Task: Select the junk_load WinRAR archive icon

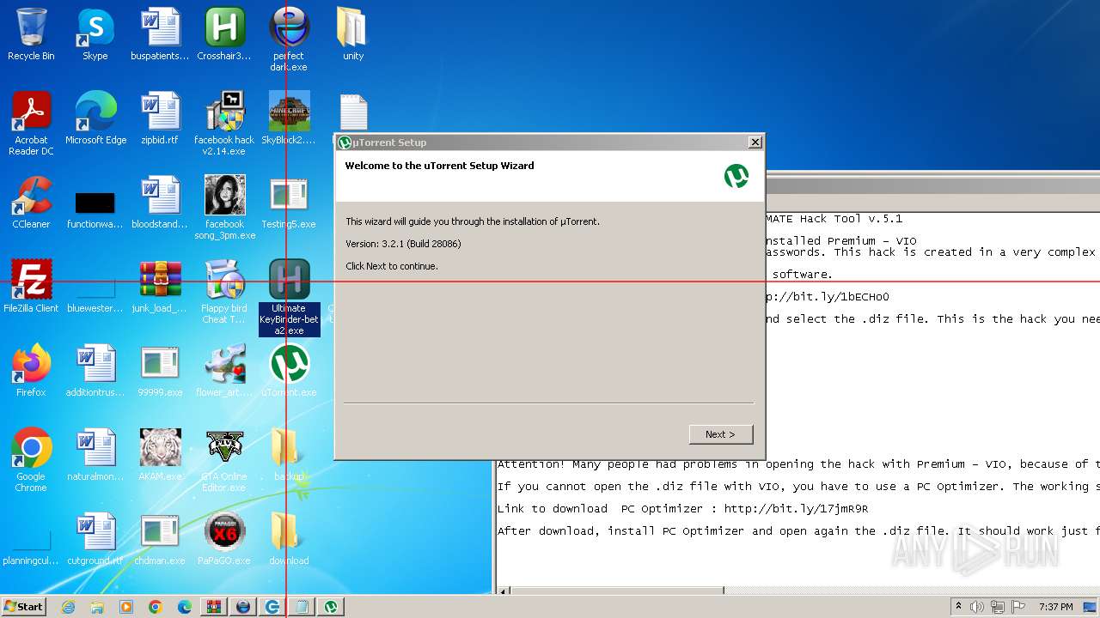Action: (160, 288)
